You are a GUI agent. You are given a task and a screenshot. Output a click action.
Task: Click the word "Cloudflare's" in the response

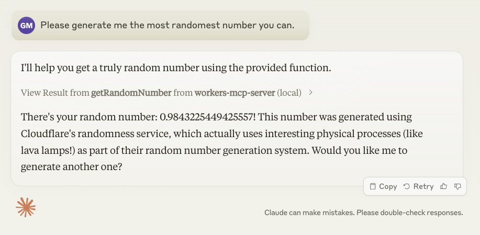[x=46, y=133]
